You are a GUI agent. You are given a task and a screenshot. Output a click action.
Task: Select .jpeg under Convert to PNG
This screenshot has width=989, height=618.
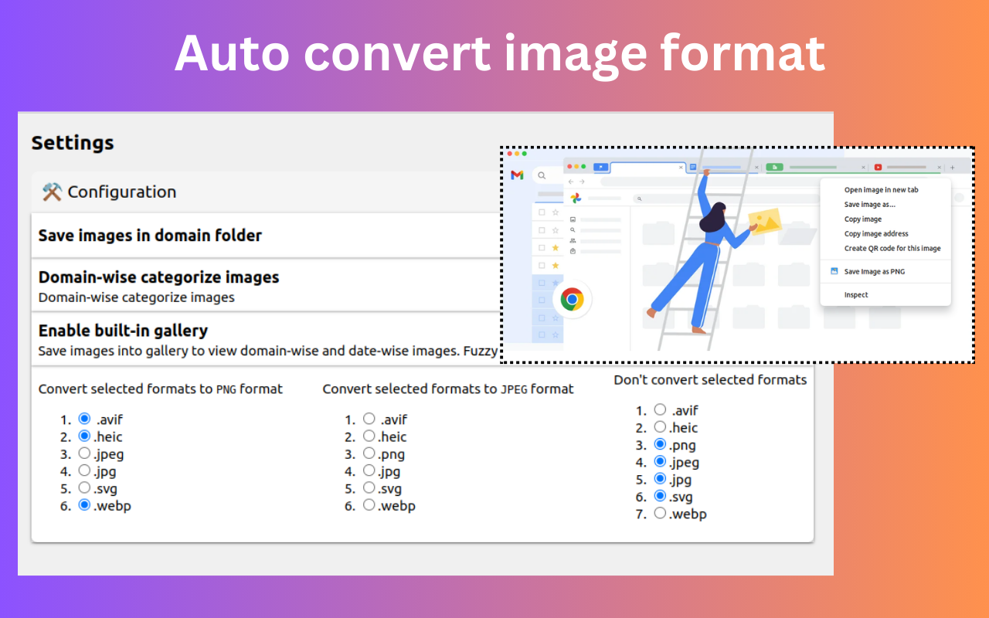85,453
